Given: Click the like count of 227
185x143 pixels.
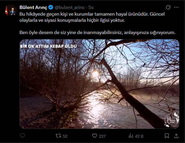Looking at the screenshot, I should coord(102,136).
